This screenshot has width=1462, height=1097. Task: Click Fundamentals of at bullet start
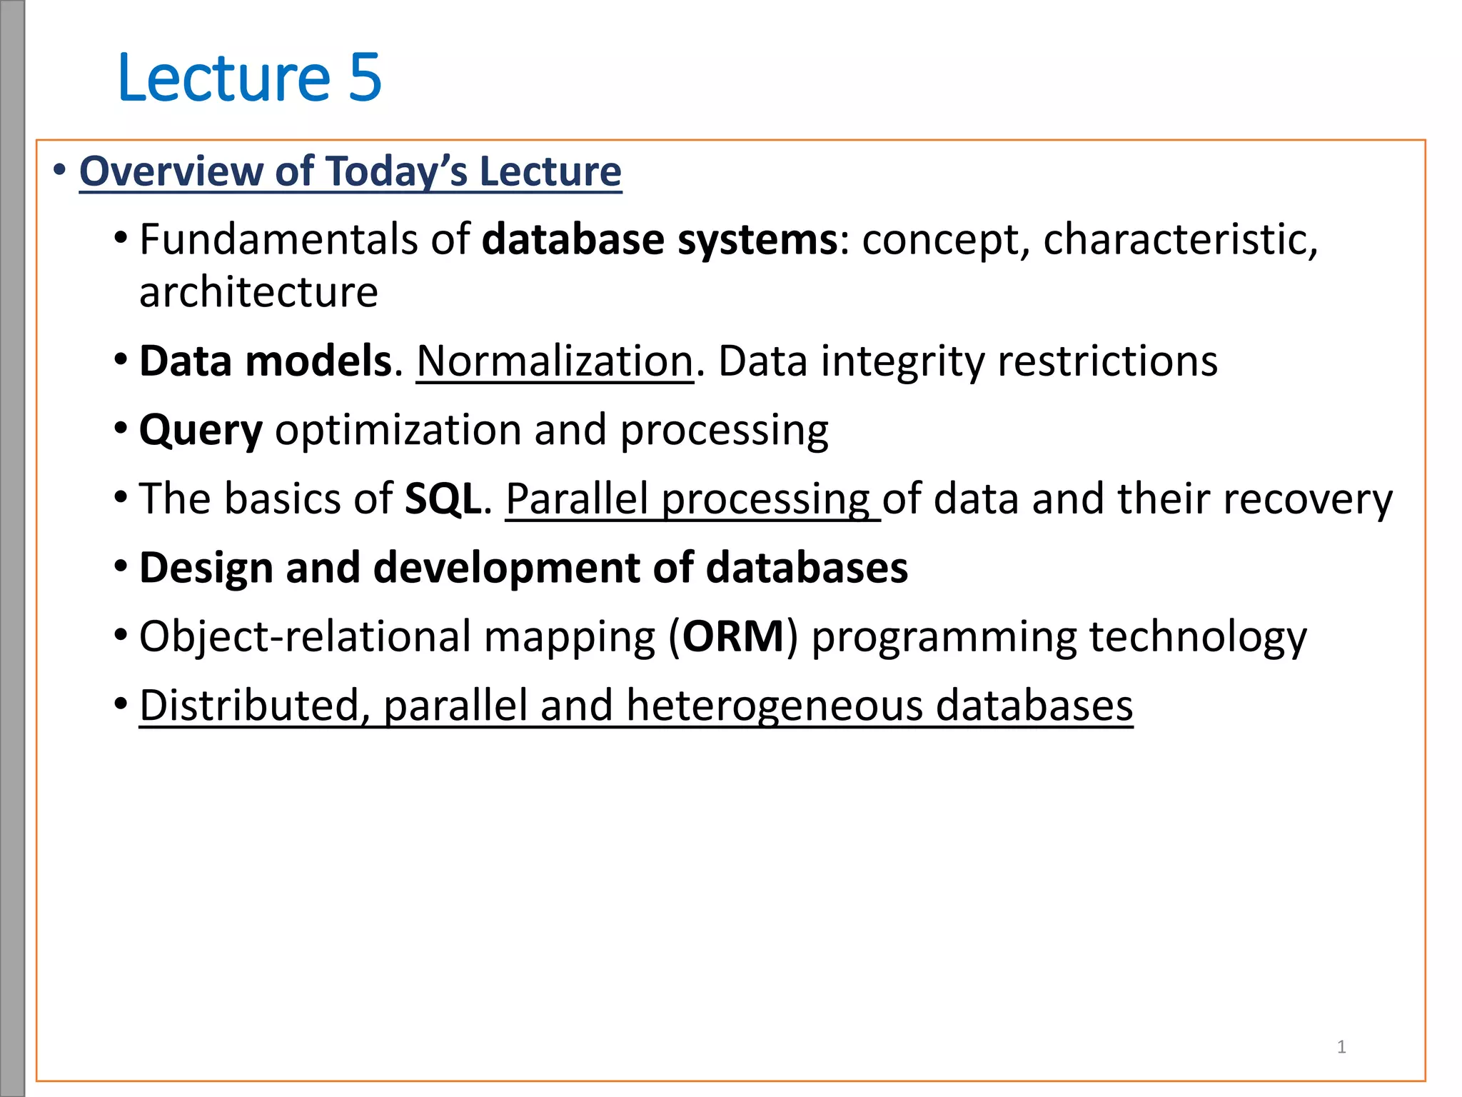[x=305, y=239]
